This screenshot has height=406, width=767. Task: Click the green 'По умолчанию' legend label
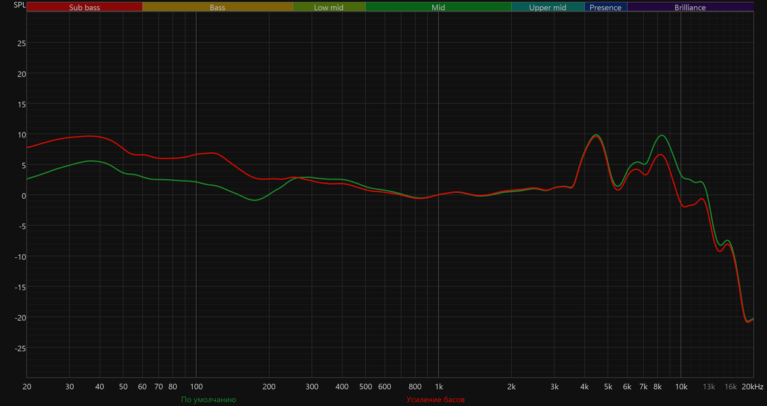click(x=208, y=400)
